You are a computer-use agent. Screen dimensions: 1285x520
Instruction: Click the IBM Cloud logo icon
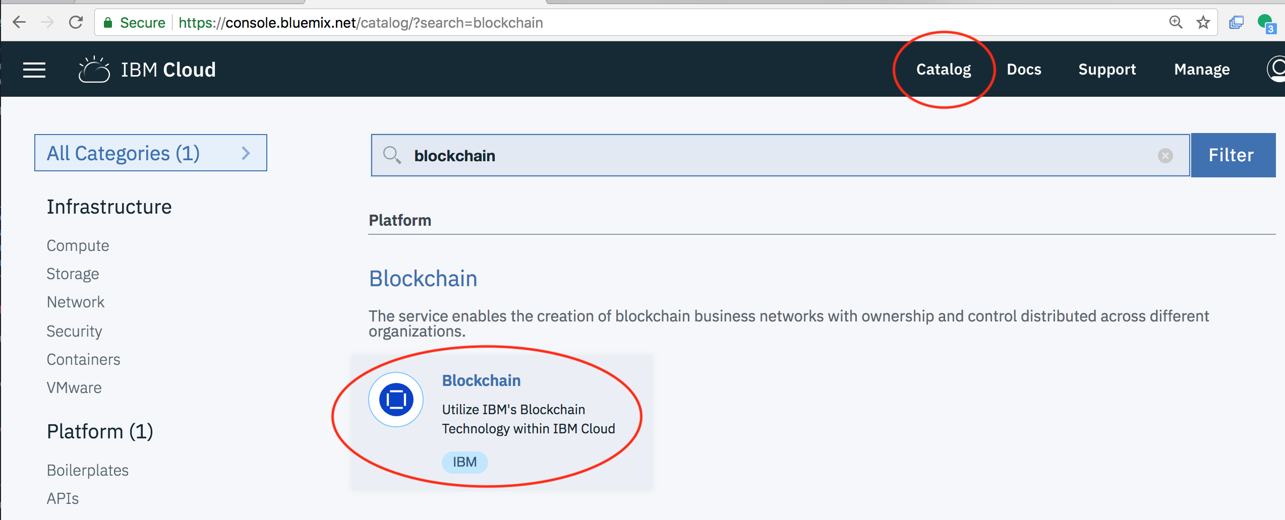pos(94,70)
